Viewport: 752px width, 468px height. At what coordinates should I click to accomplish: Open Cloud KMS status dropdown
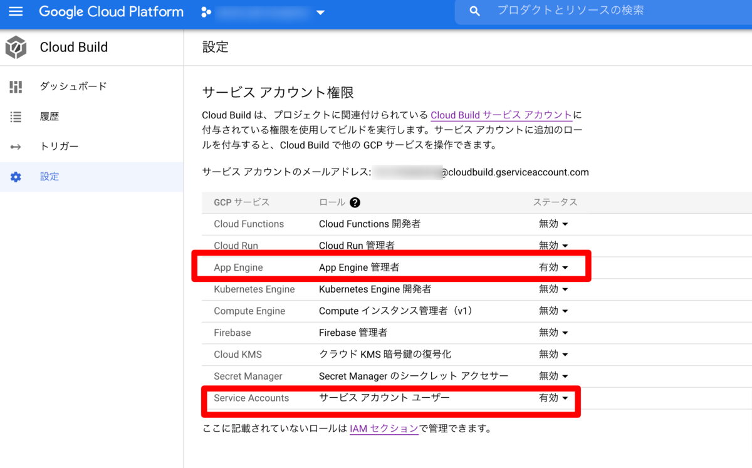click(553, 354)
